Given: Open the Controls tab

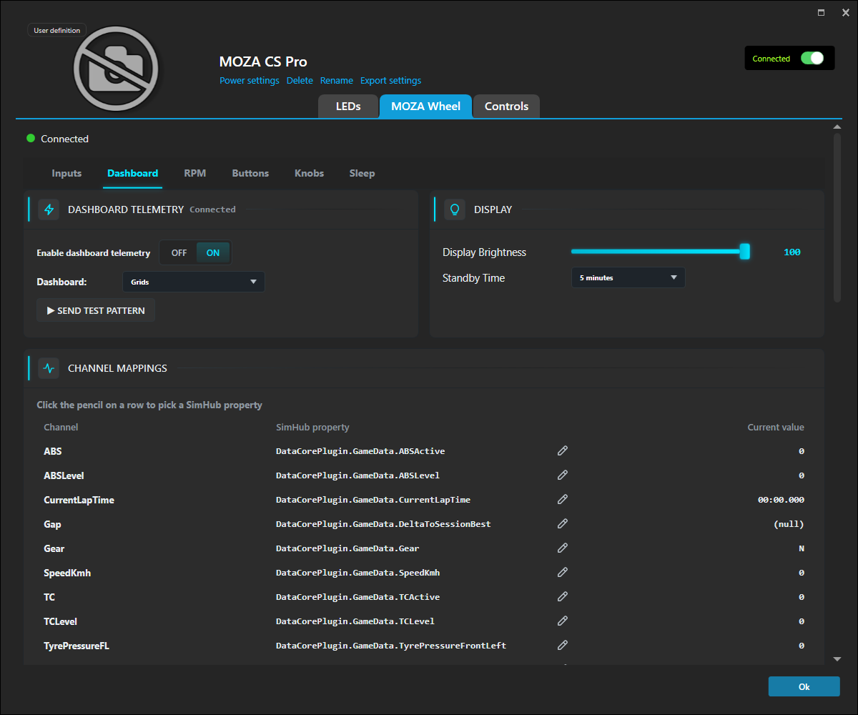Looking at the screenshot, I should [x=506, y=107].
